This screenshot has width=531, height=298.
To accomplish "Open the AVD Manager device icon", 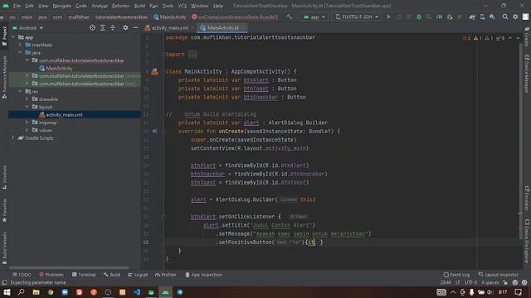I will 482,17.
